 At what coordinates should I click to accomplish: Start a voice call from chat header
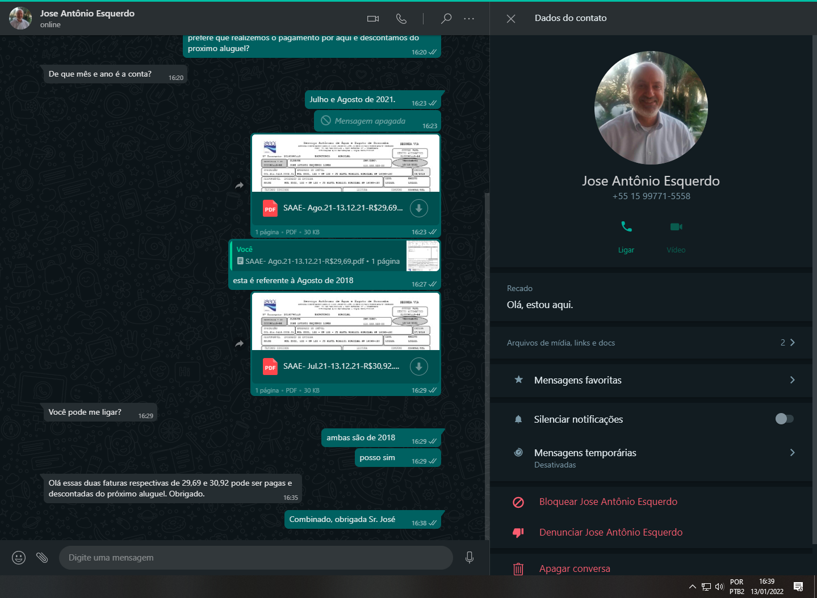coord(401,19)
